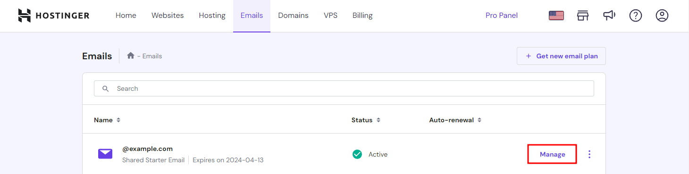Open the megaphone announcements icon

[x=609, y=16]
